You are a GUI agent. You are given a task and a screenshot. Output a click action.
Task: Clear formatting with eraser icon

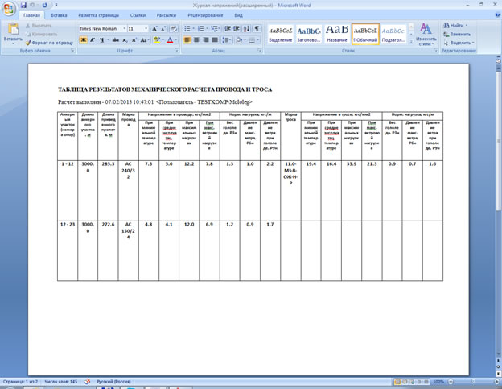(x=174, y=29)
